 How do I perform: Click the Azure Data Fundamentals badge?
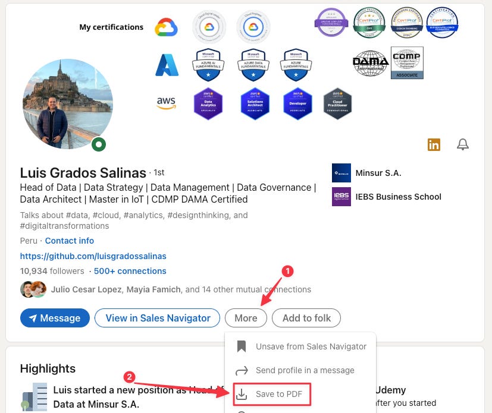tap(253, 65)
